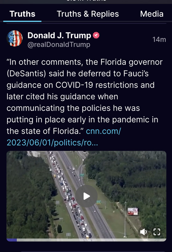Open the post via 14m timestamp

click(159, 40)
